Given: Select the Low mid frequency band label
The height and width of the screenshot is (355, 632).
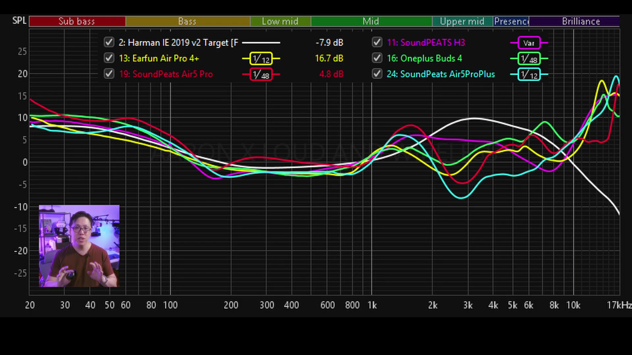Looking at the screenshot, I should 280,21.
